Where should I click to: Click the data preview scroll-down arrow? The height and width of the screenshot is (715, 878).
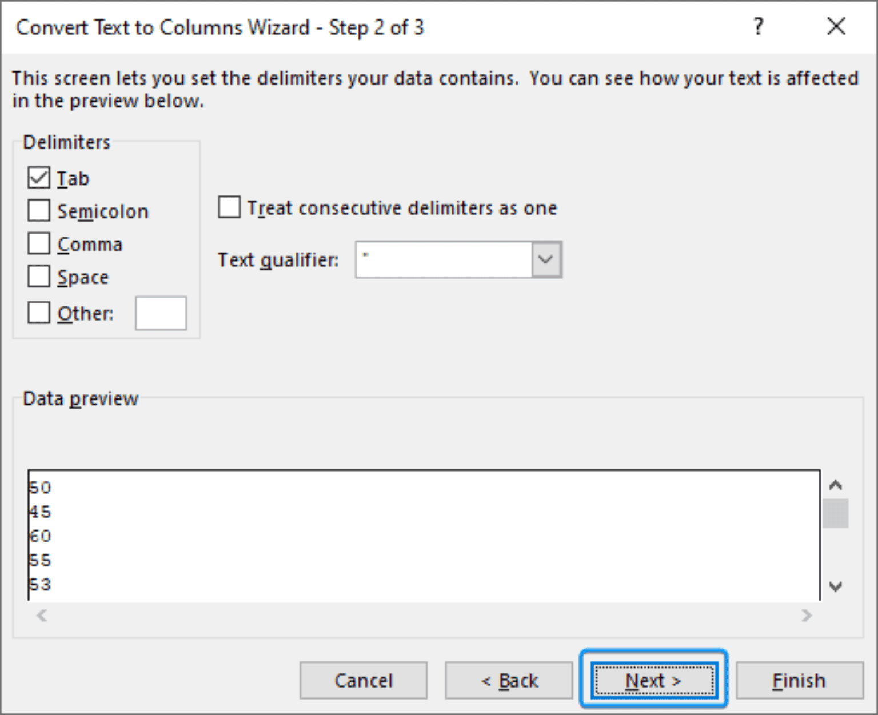click(835, 586)
